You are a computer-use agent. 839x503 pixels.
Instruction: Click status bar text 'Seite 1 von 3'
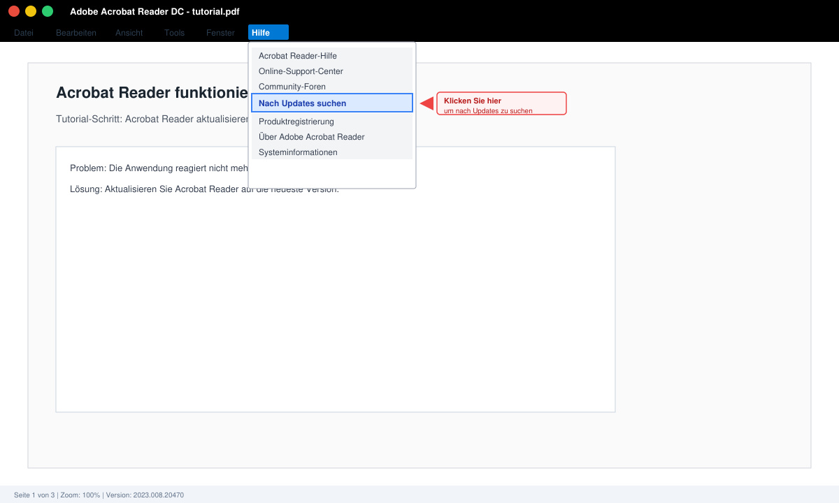pos(34,495)
